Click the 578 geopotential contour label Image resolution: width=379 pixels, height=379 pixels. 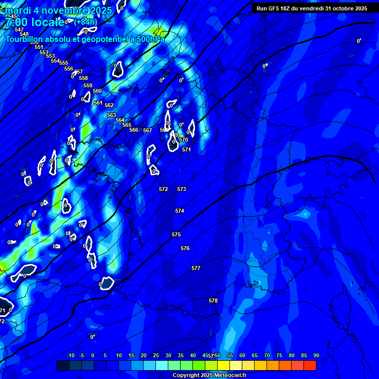213,301
